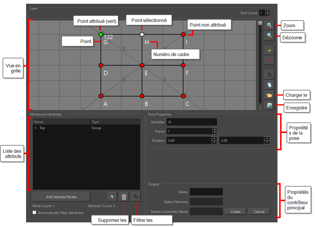Expand the Top group in attribute list
This screenshot has height=227, width=315.
coord(36,128)
